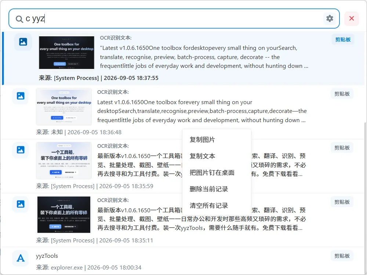Image resolution: width=367 pixels, height=275 pixels.
Task: Select 清空所有记录 menu entry
Action: coord(217,206)
